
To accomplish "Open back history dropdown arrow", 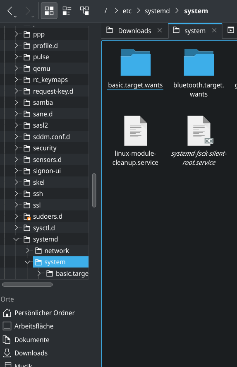I will click(x=15, y=17).
